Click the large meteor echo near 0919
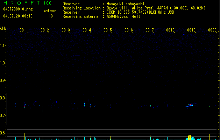The image size is (220, 140). point(191,105)
